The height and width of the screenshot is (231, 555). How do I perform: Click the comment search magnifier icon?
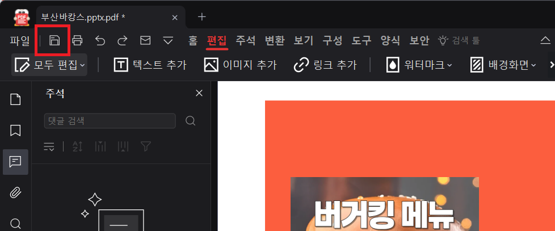click(x=191, y=121)
